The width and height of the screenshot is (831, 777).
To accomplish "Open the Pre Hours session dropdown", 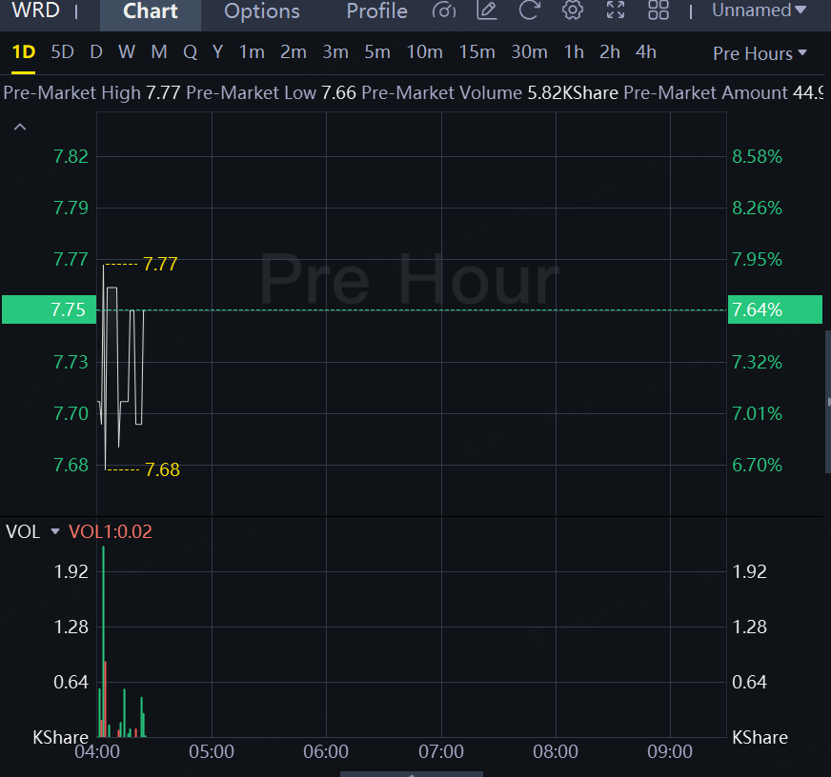I will pyautogui.click(x=760, y=53).
